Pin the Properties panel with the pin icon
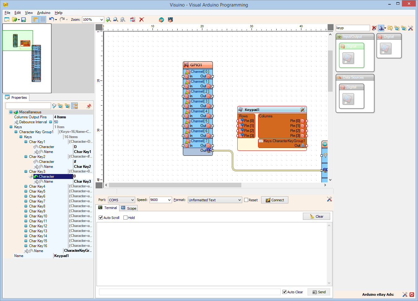 point(89,106)
